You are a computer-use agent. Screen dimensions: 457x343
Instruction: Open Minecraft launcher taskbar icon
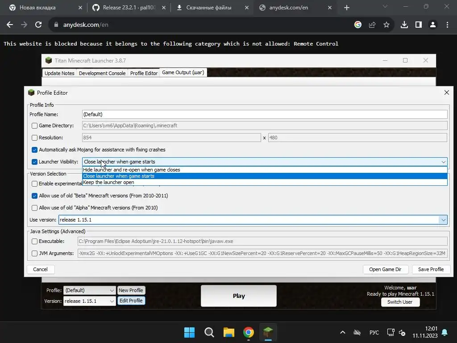coord(268,332)
